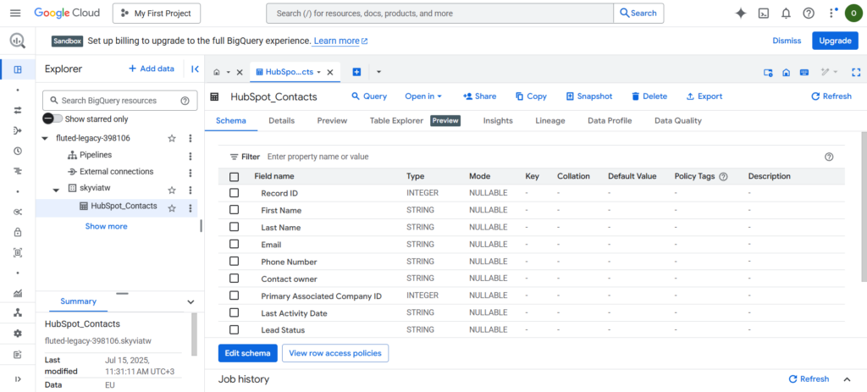The width and height of the screenshot is (867, 392).
Task: Check the Phone Number field checkbox
Action: tap(234, 261)
